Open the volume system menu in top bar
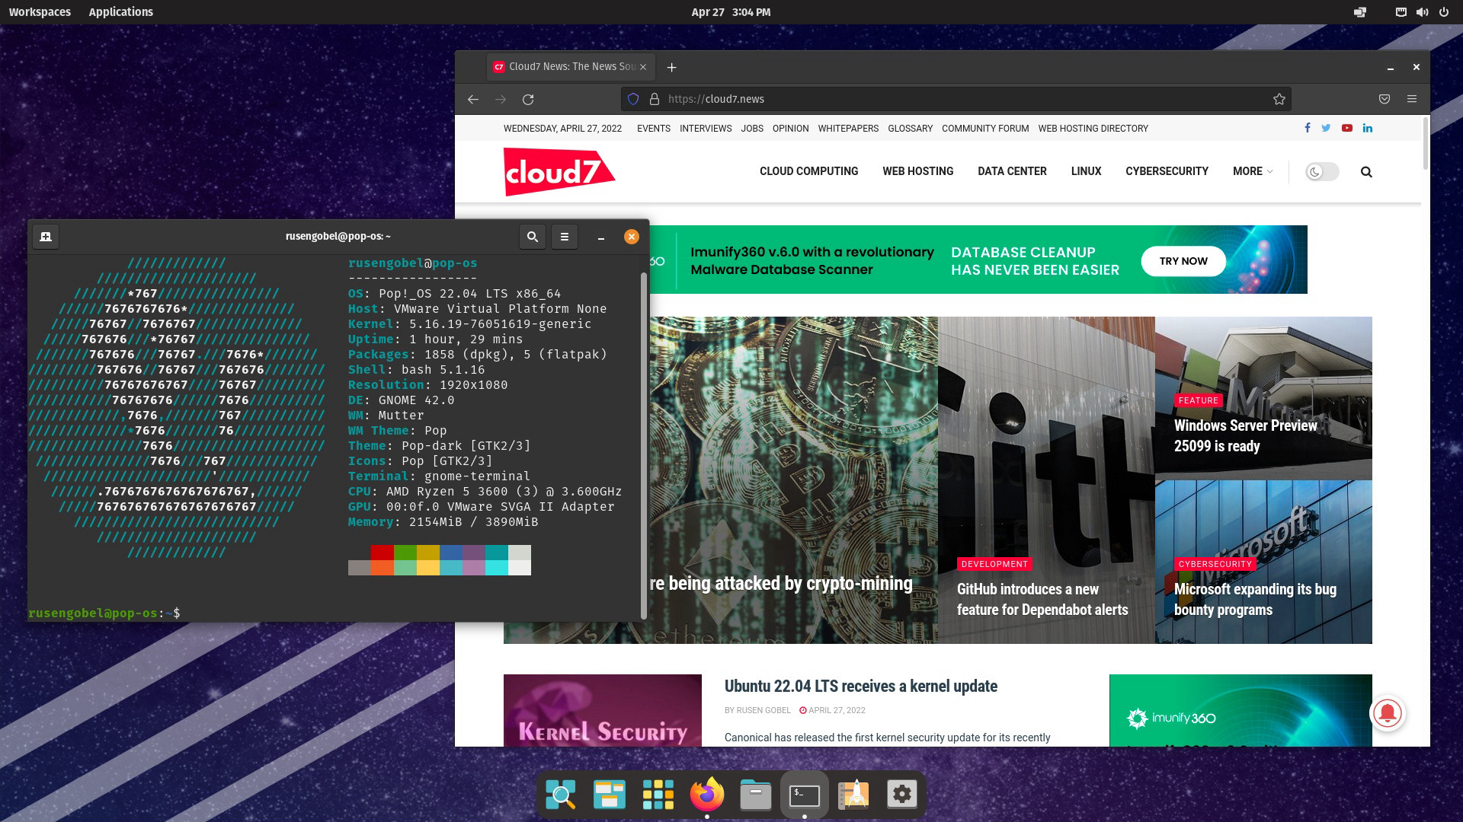Image resolution: width=1463 pixels, height=822 pixels. 1423,12
